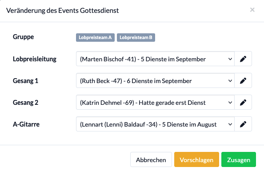Edit the Lobpreisleitung assignment with pencil icon
The image size is (264, 171).
pyautogui.click(x=243, y=59)
